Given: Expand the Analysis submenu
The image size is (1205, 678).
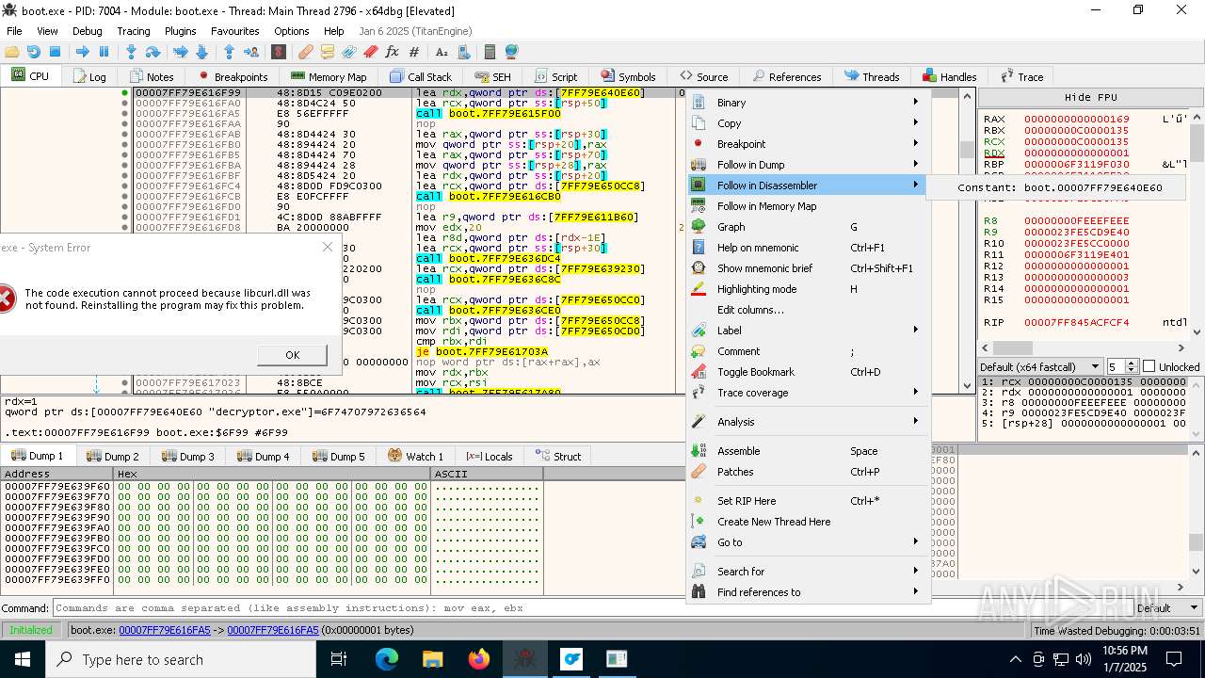Looking at the screenshot, I should [809, 422].
